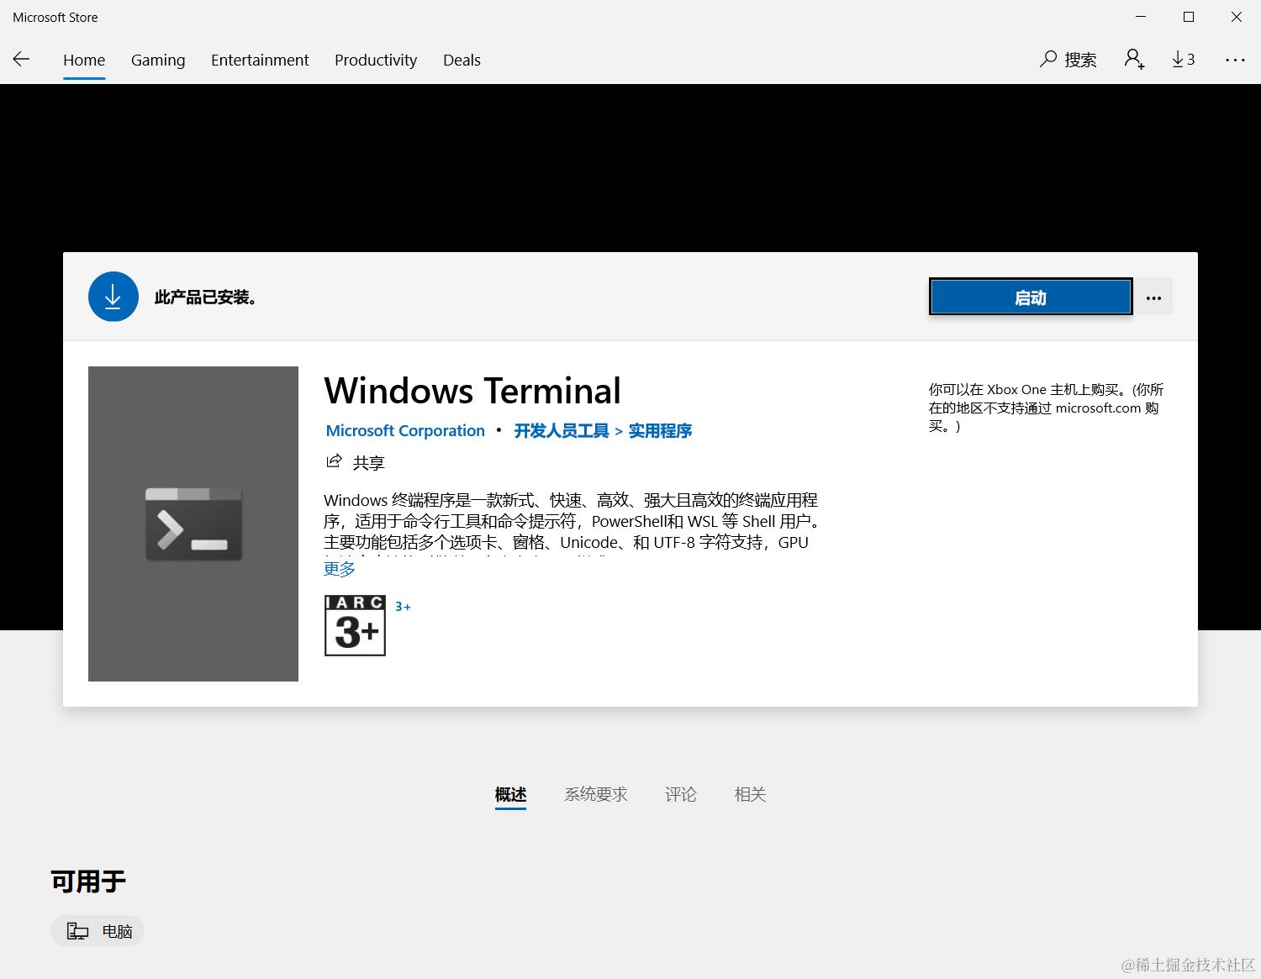
Task: Click the blue download status icon
Action: coord(113,297)
